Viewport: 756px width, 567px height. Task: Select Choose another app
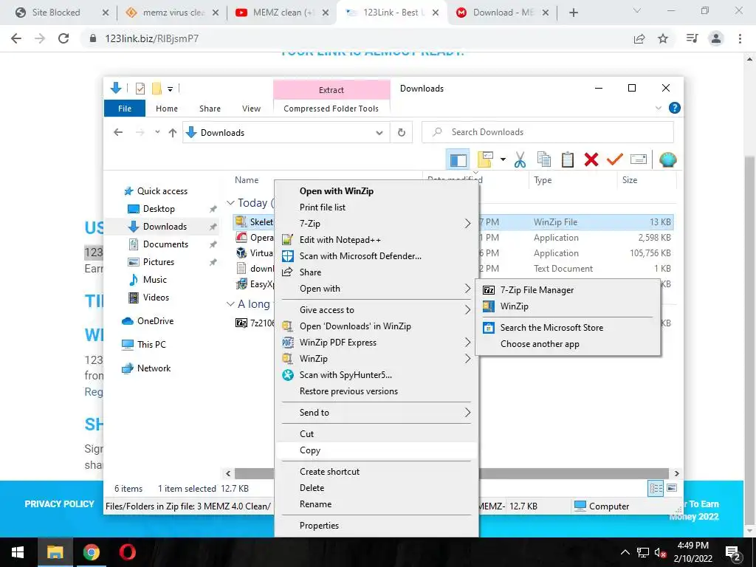point(568,344)
